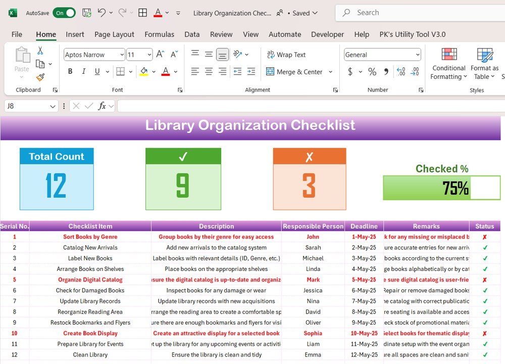
Task: Apply Comma Style number format
Action: pyautogui.click(x=386, y=71)
